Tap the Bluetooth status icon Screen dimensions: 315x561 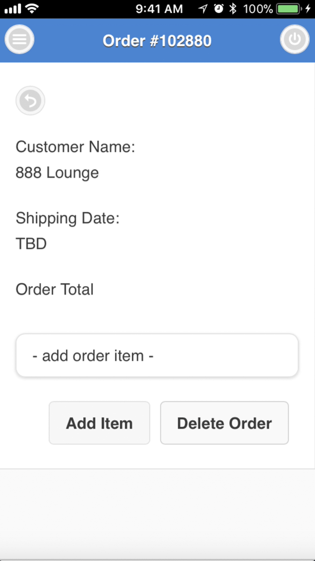coord(233,8)
